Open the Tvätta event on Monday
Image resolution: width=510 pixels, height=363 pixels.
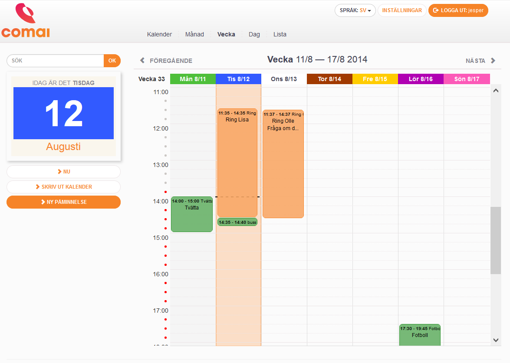[x=192, y=214]
